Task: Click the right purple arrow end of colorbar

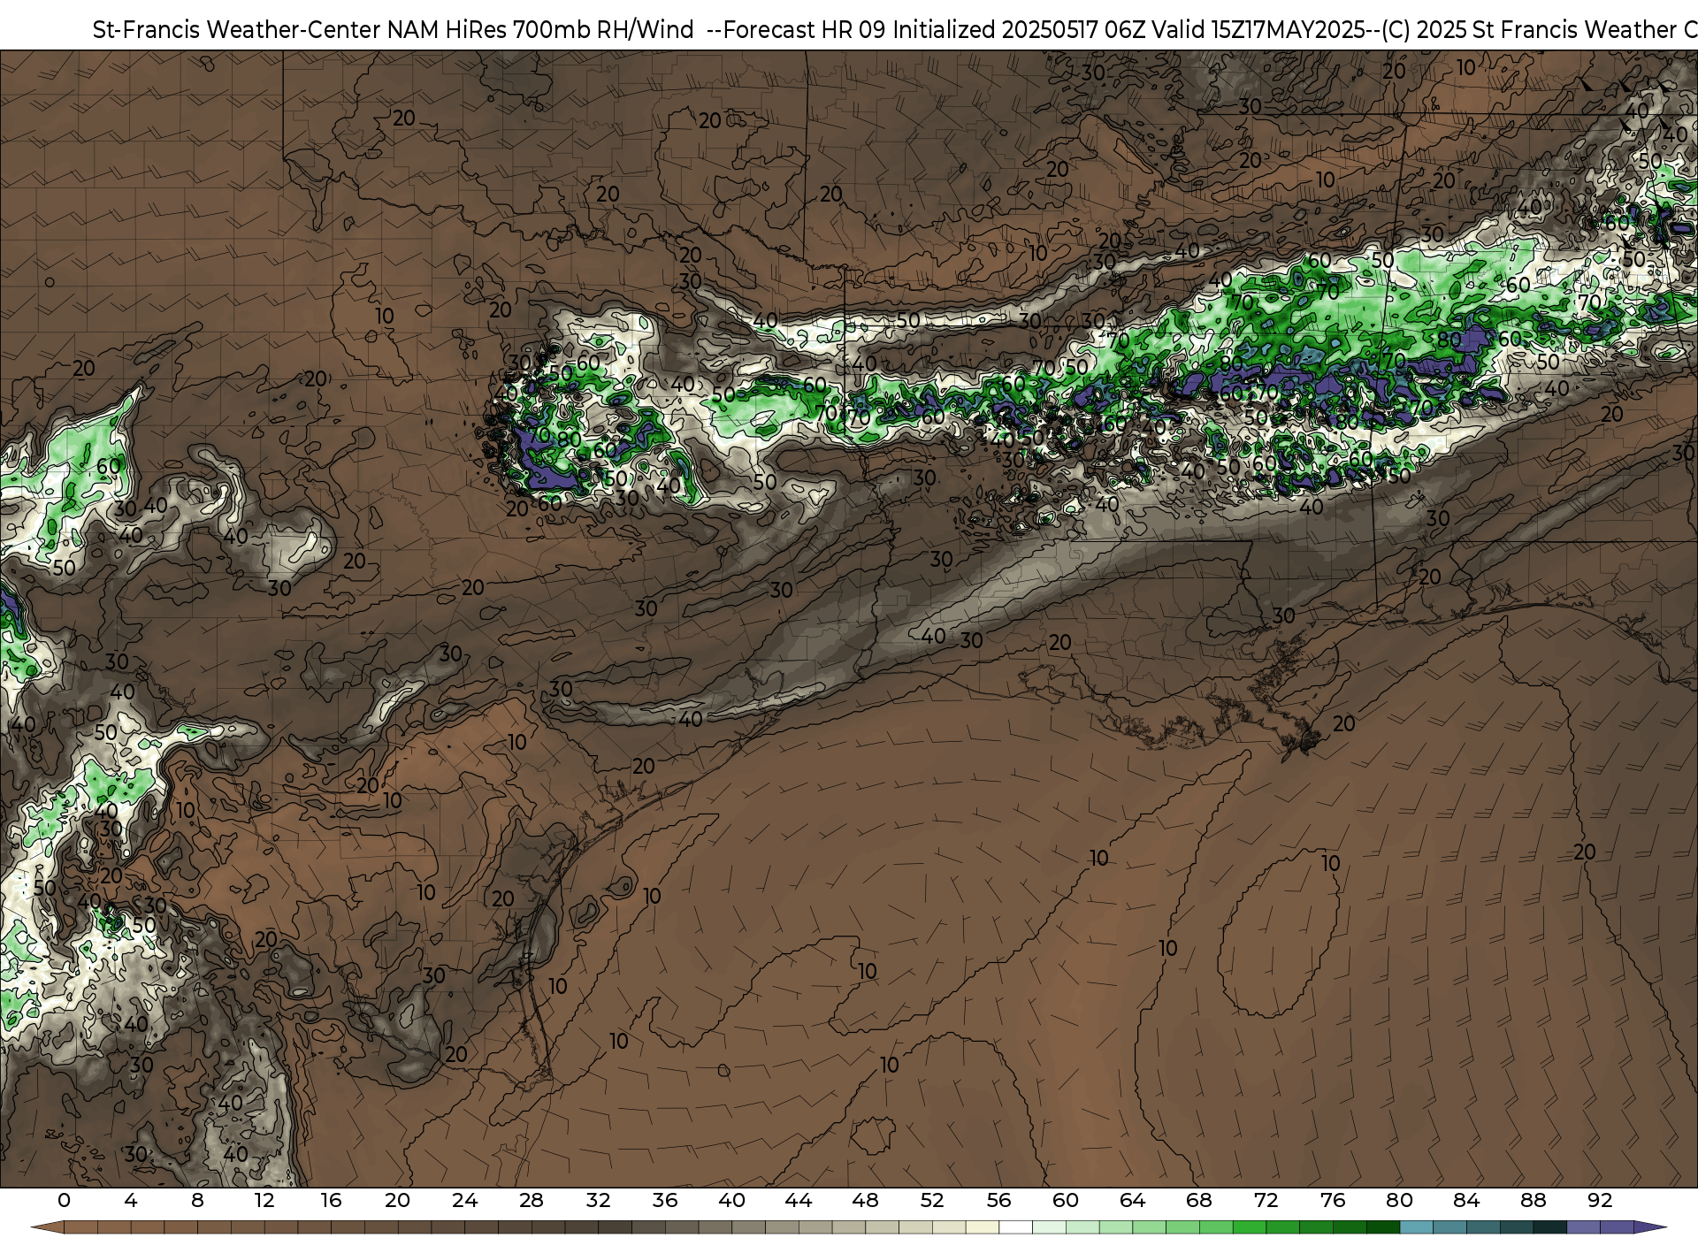Action: 1650,1227
